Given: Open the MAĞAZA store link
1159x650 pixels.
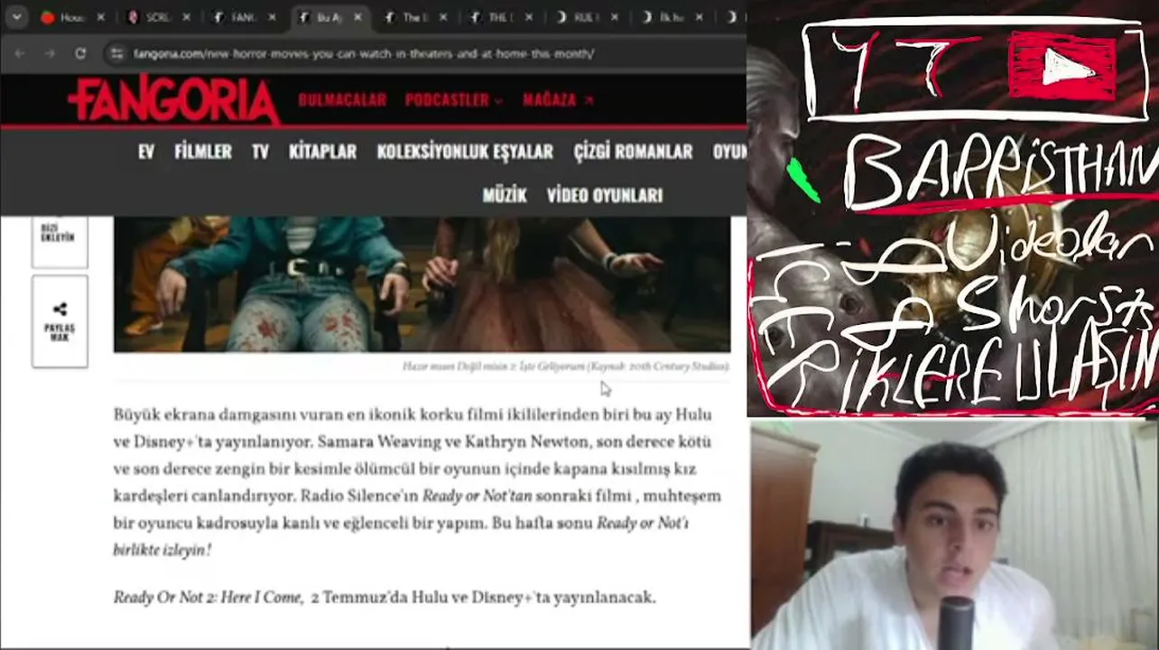Looking at the screenshot, I should click(x=558, y=100).
